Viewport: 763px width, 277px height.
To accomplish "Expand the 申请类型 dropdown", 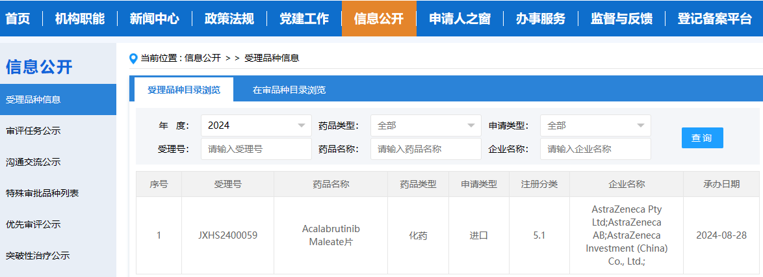I will click(x=595, y=125).
